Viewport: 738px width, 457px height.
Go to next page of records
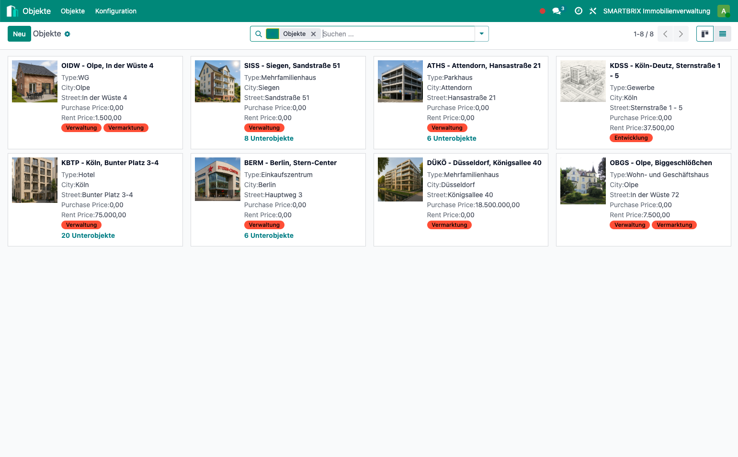pyautogui.click(x=681, y=34)
